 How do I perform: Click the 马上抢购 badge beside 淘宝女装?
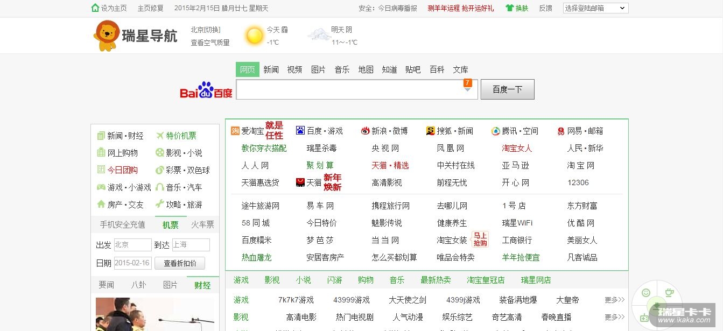480,239
